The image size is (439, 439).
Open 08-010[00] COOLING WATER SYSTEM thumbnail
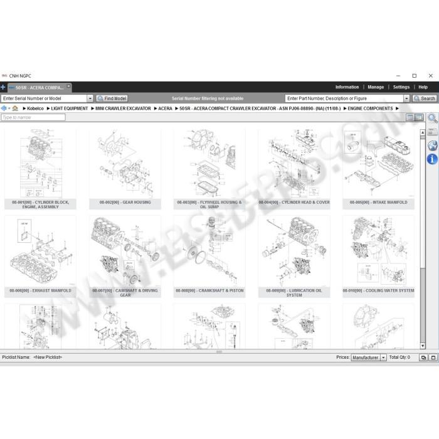coord(379,256)
